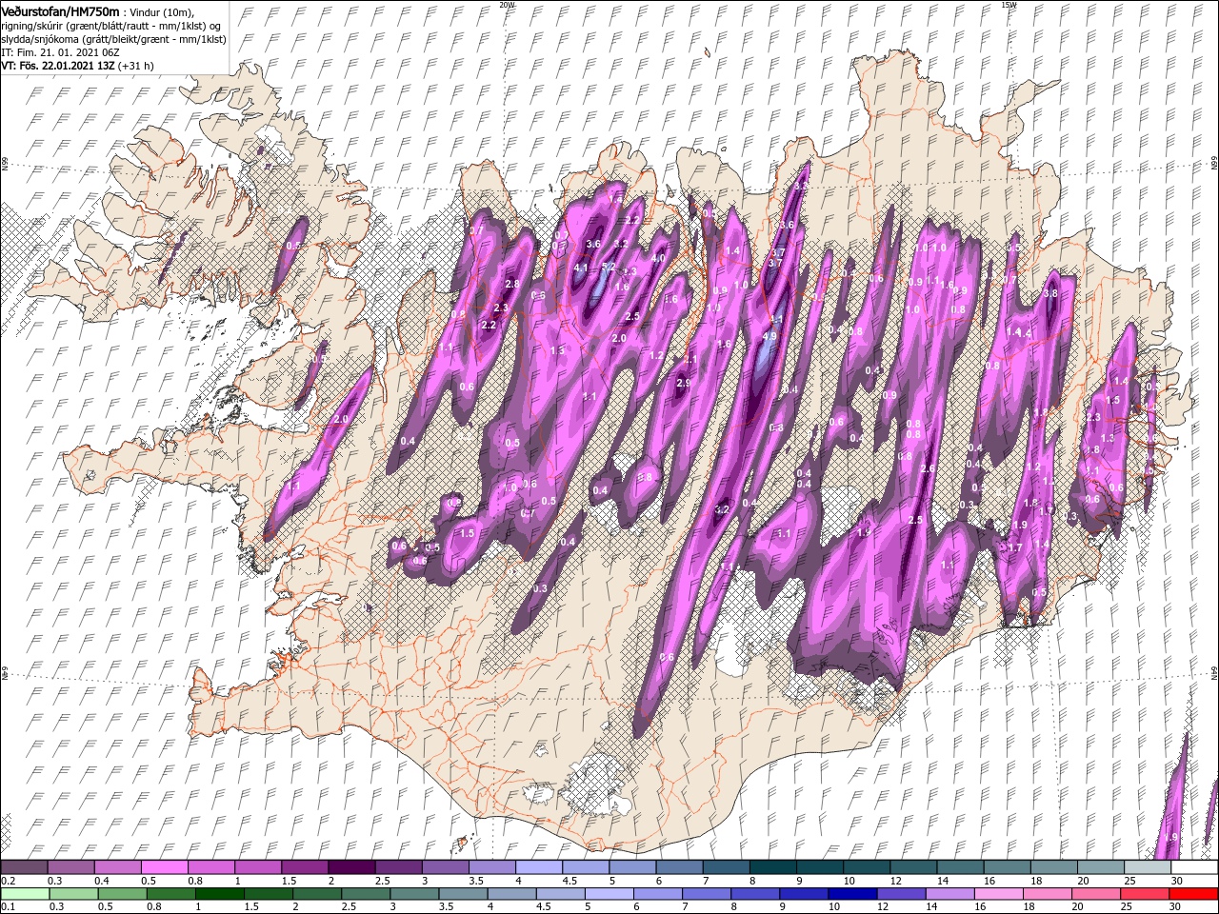
Task: Click the 5.2 precipitation value on map
Action: [x=610, y=268]
